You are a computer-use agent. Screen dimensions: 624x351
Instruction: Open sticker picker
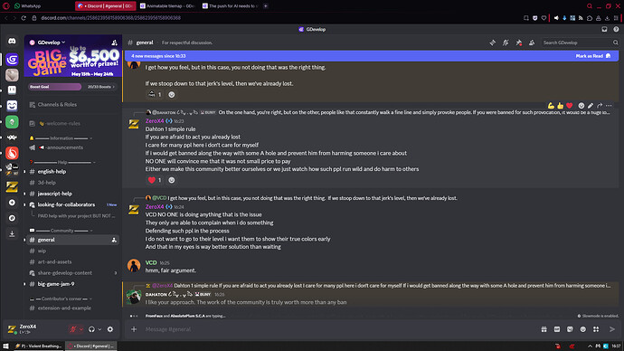[570, 329]
